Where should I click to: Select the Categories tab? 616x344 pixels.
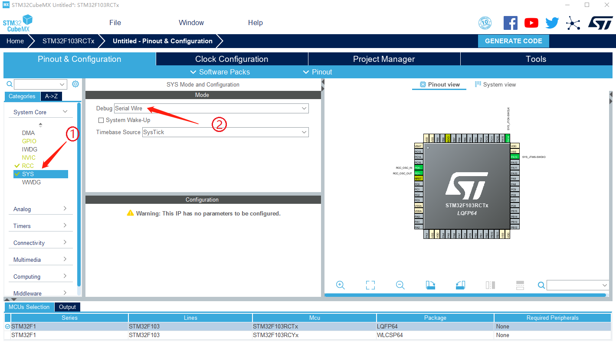click(x=22, y=96)
